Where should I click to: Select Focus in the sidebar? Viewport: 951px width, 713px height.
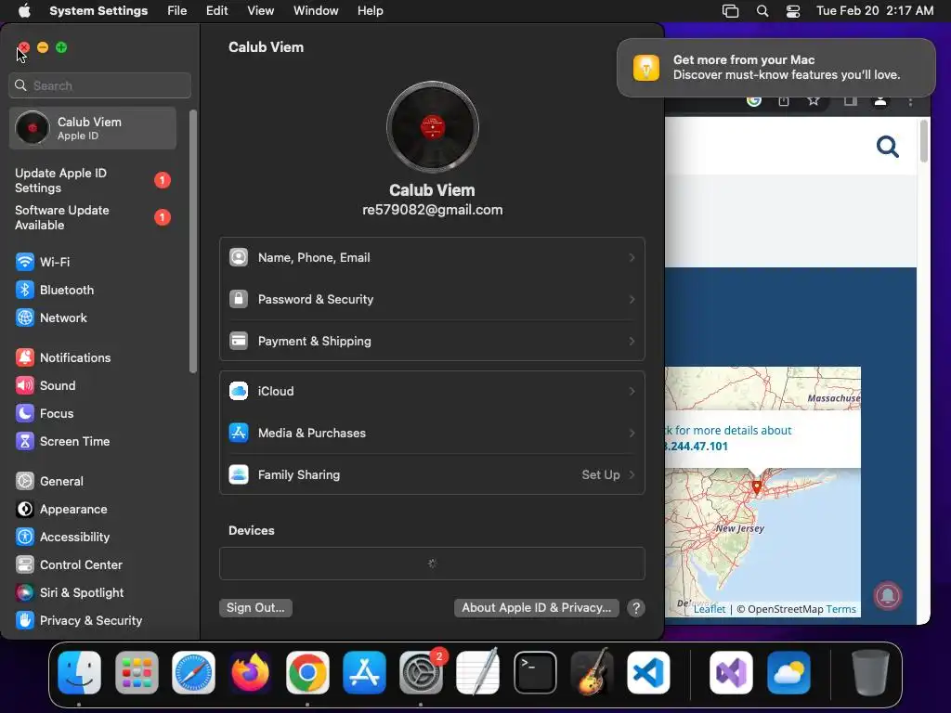pos(45,413)
